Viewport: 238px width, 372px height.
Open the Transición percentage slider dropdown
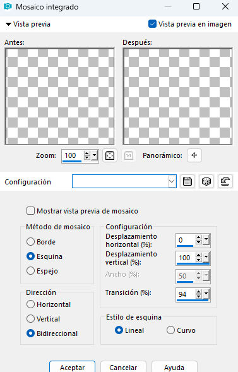point(206,294)
